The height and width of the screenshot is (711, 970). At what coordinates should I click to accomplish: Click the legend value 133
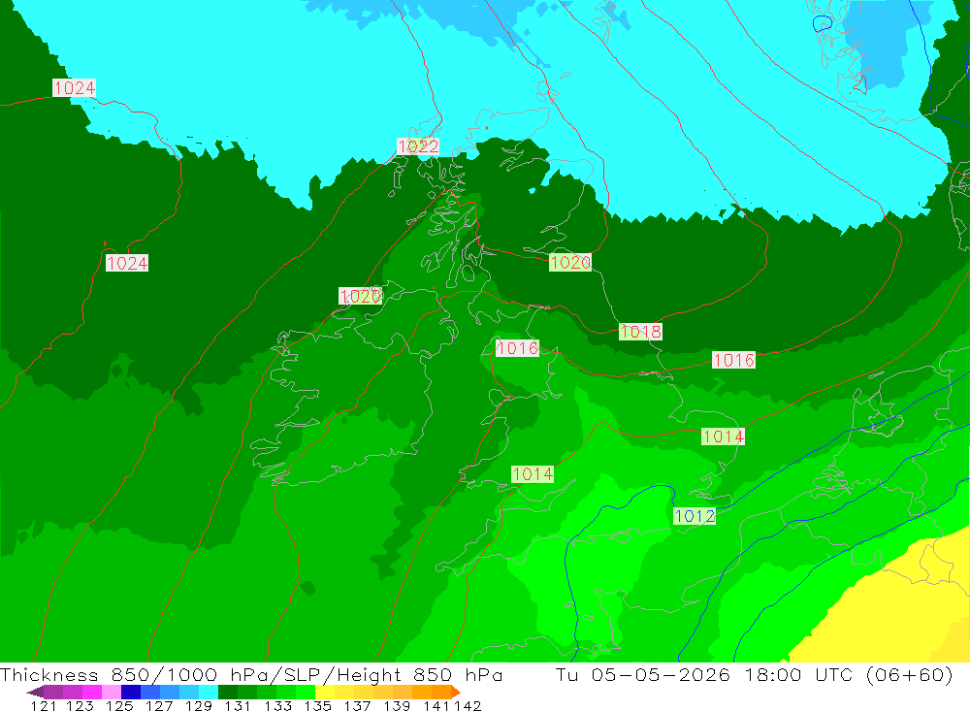pyautogui.click(x=277, y=705)
